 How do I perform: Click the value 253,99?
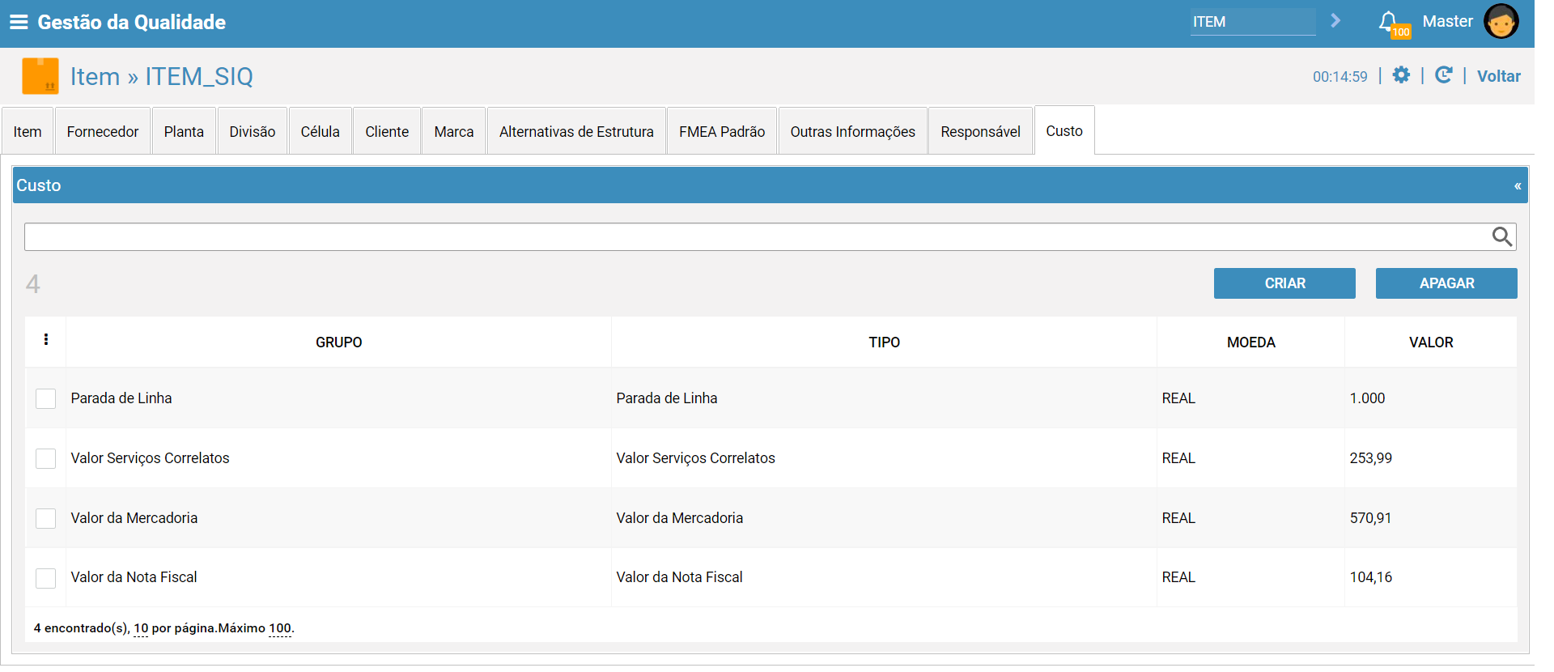(x=1370, y=458)
